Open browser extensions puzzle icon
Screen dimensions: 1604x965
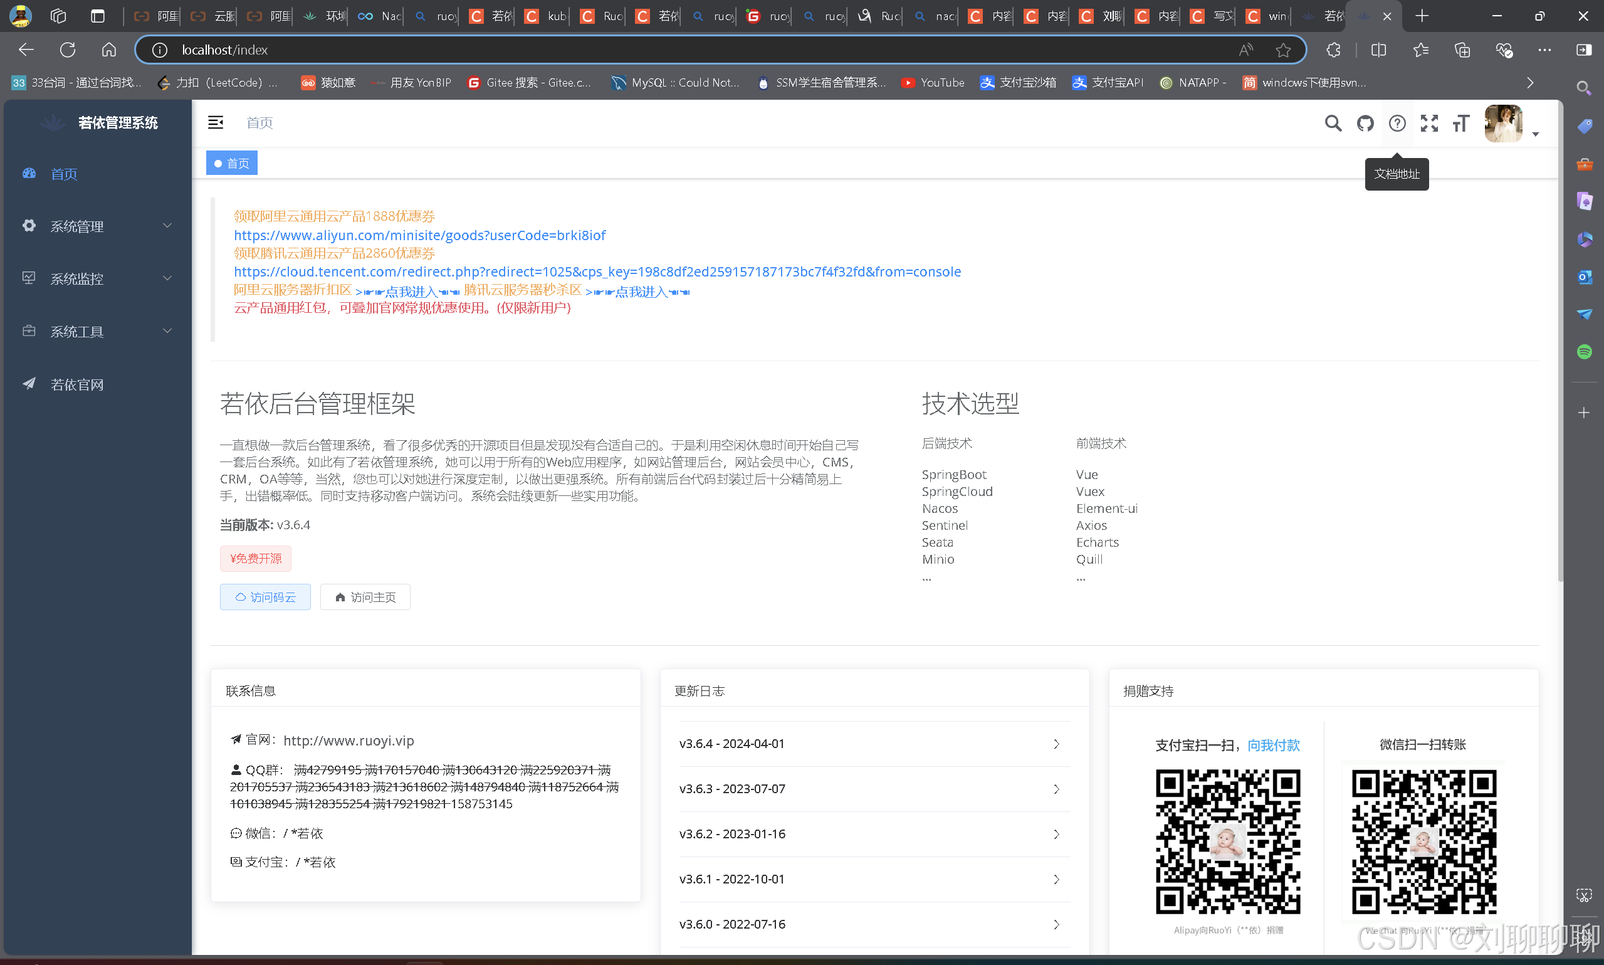1333,50
